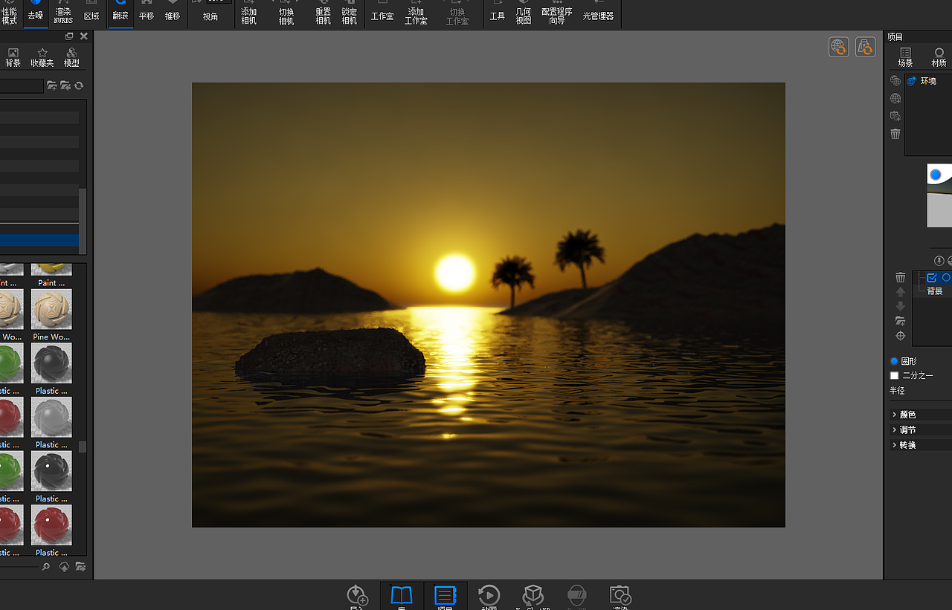This screenshot has height=610, width=952.
Task: Click the add folder icon beside library search
Action: coord(52,86)
